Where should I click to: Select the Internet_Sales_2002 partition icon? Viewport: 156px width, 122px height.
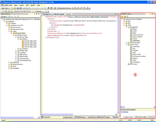[x=23, y=43]
